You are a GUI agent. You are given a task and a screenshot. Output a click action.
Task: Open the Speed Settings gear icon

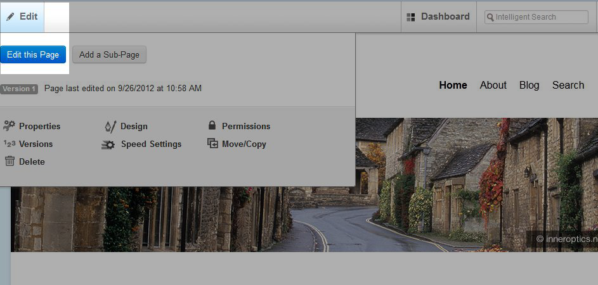point(108,144)
